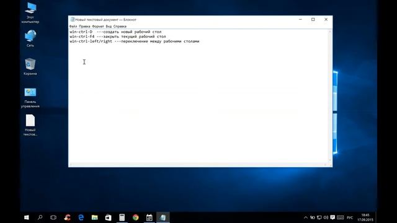
Task: Click the Notepad taskbar button
Action: [x=163, y=217]
